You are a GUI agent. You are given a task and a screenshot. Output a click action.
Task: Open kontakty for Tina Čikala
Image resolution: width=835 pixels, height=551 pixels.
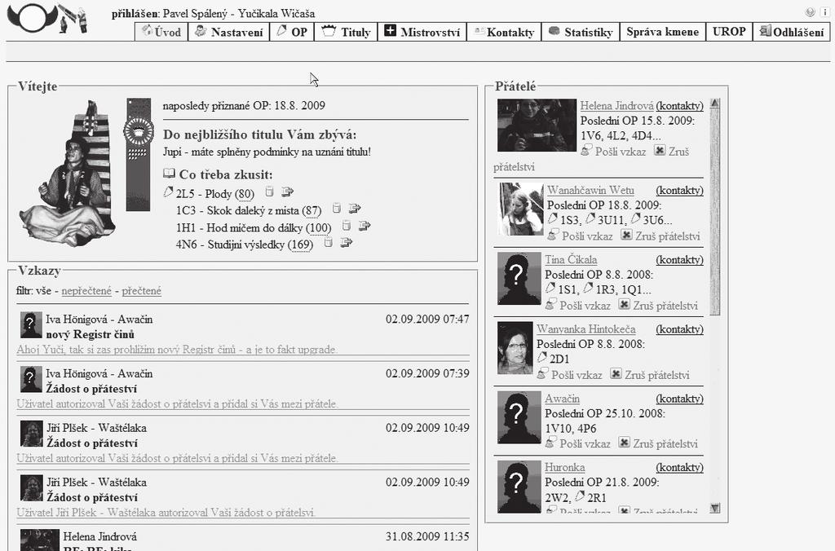679,260
